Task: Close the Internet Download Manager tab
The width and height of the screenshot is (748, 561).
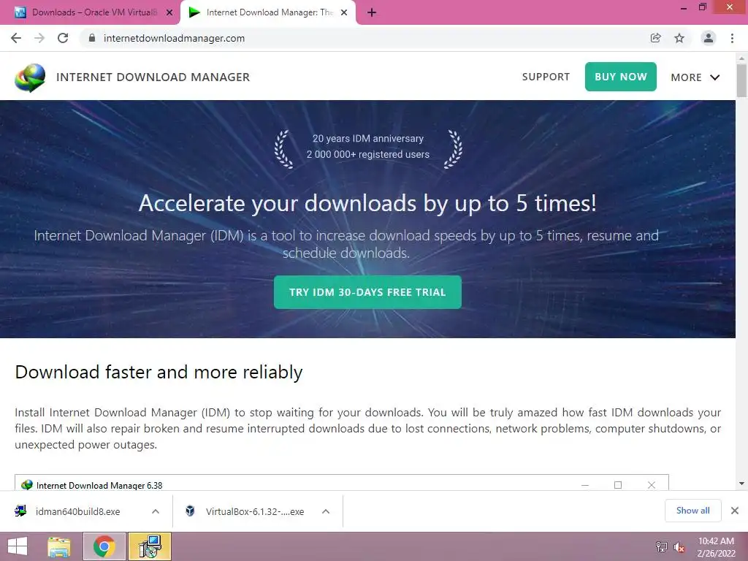Action: pyautogui.click(x=344, y=12)
